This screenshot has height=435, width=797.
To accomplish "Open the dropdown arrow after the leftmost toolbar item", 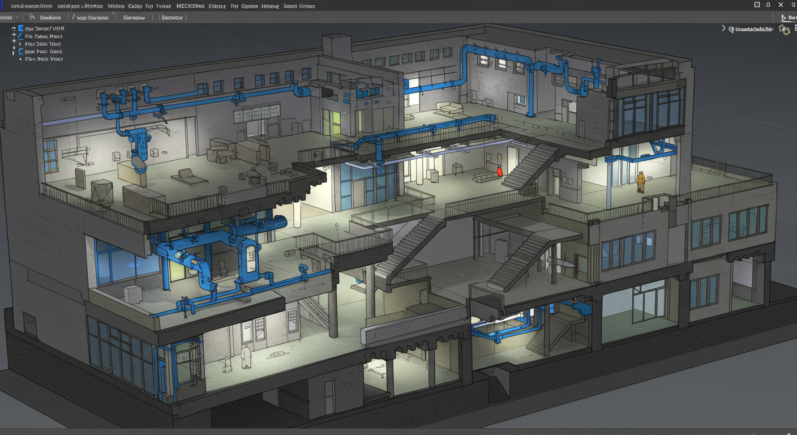I will click(16, 18).
